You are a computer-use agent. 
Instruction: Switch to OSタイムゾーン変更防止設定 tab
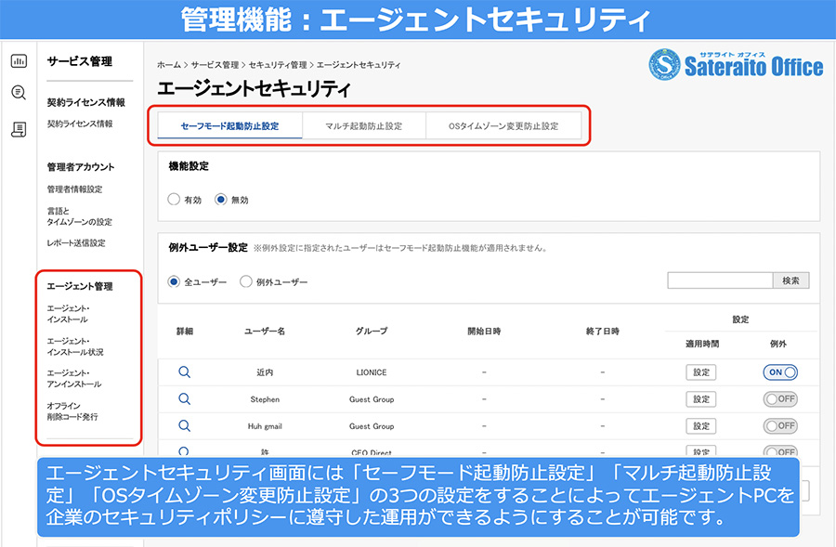[x=503, y=125]
